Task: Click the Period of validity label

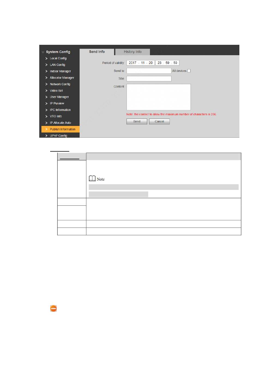Action: 113,63
